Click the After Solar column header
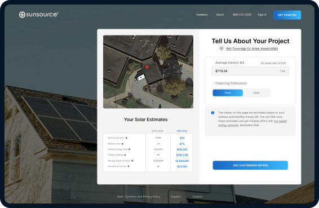Image resolution: width=319 pixels, height=208 pixels. tap(182, 131)
